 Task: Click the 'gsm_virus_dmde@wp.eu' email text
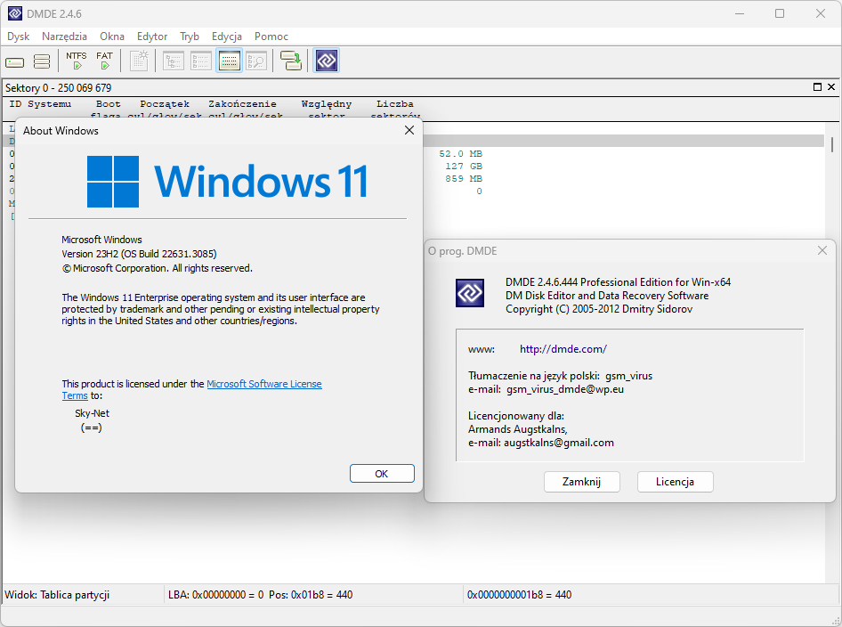[x=565, y=389]
